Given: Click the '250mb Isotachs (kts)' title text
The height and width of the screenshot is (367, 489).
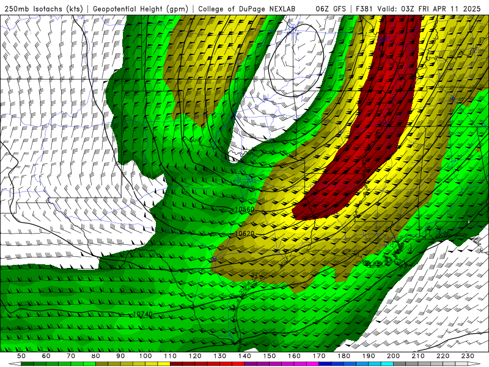Looking at the screenshot, I should (x=44, y=9).
